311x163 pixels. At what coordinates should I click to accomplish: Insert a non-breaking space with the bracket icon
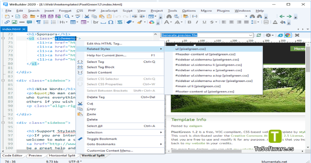click(103, 22)
